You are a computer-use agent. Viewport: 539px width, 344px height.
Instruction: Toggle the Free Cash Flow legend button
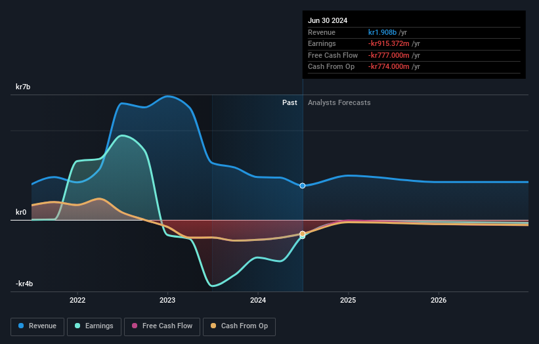(162, 326)
